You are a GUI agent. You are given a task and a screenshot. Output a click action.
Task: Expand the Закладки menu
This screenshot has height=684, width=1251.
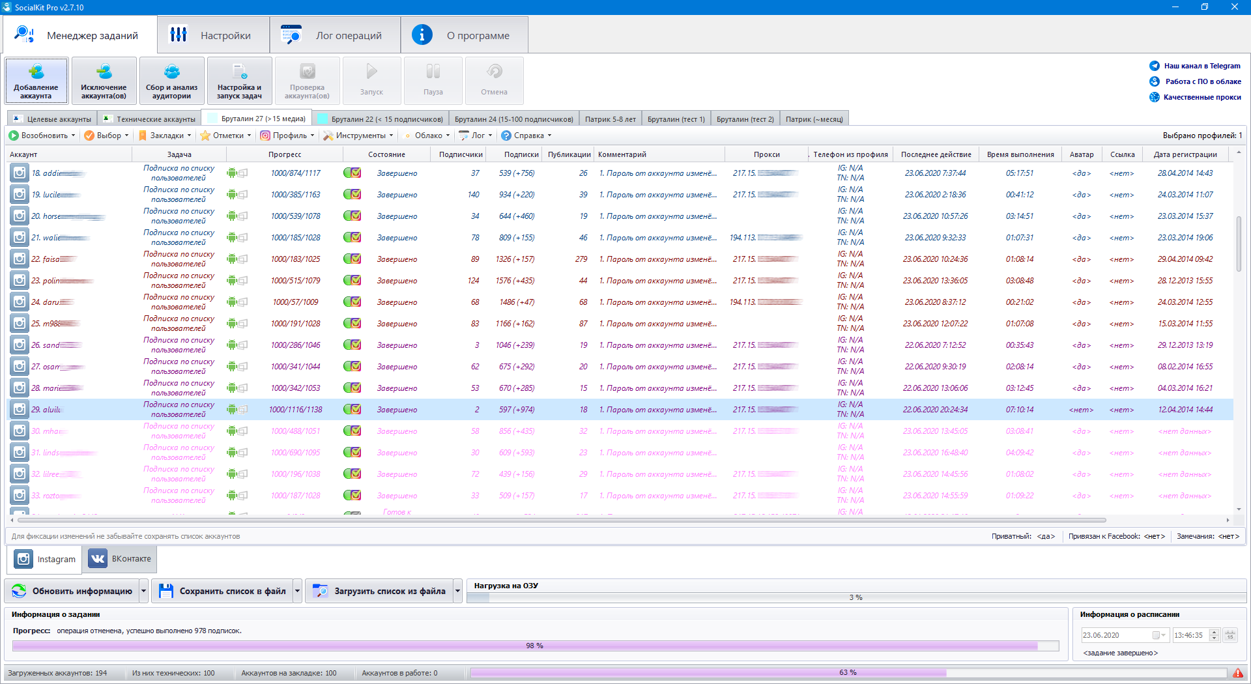click(164, 135)
